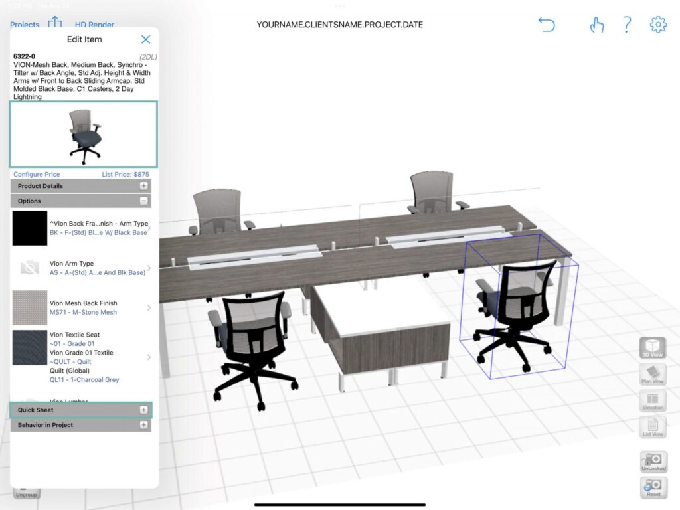Reset the camera view
The height and width of the screenshot is (510, 680).
(653, 488)
